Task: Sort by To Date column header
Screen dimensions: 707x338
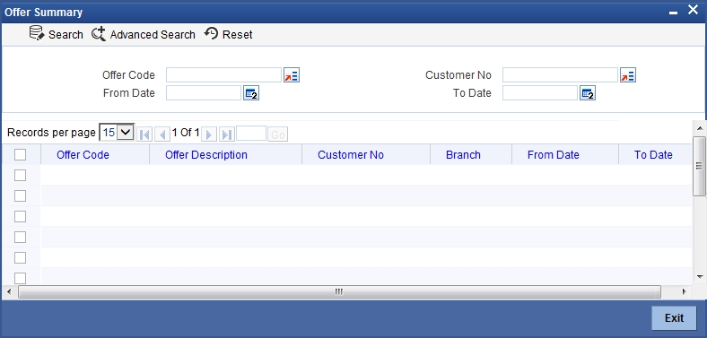Action: click(653, 154)
